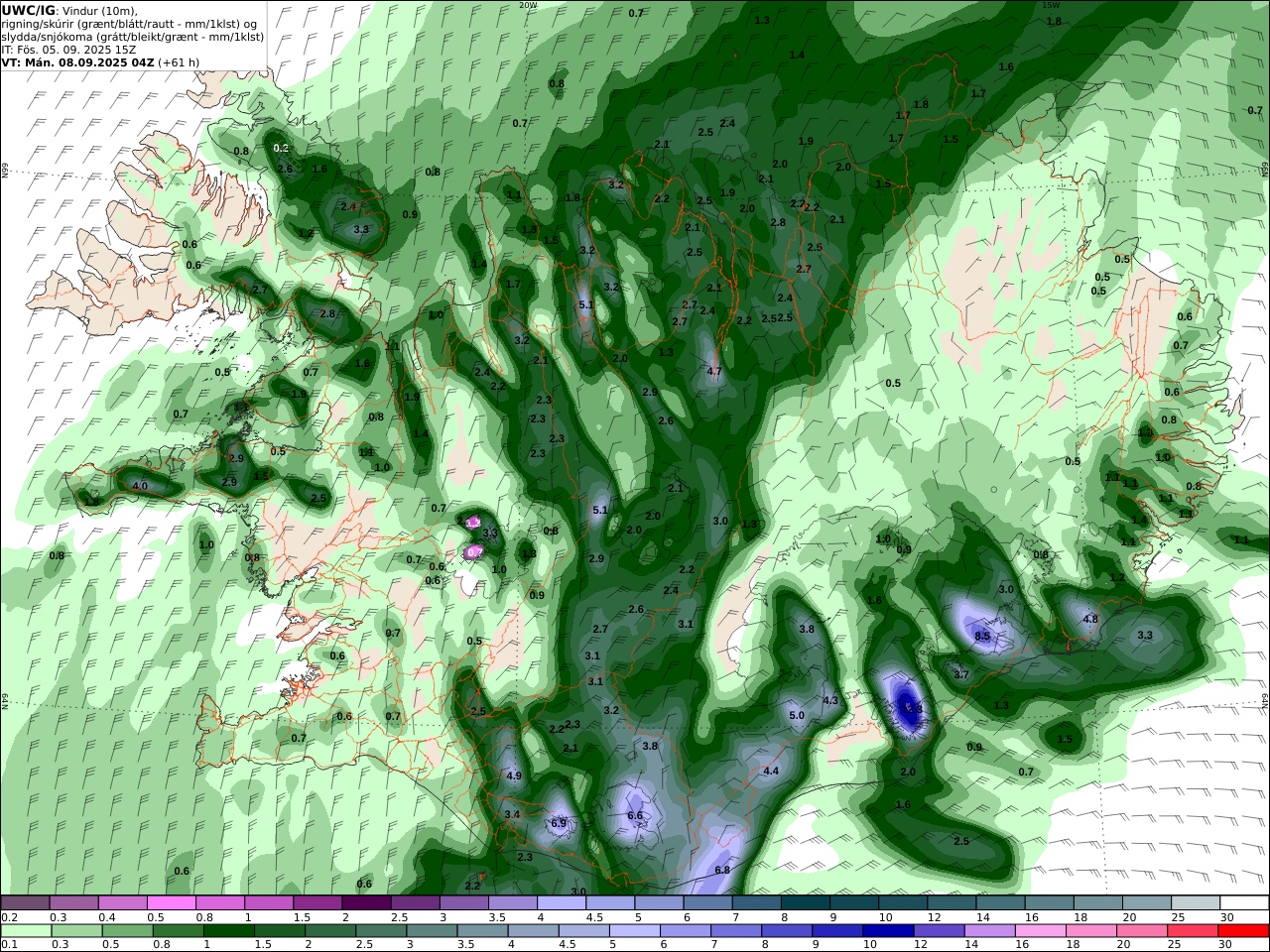
Task: Pick the medium green 0.5–0.8 swatch in lower legend row
Action: [127, 931]
